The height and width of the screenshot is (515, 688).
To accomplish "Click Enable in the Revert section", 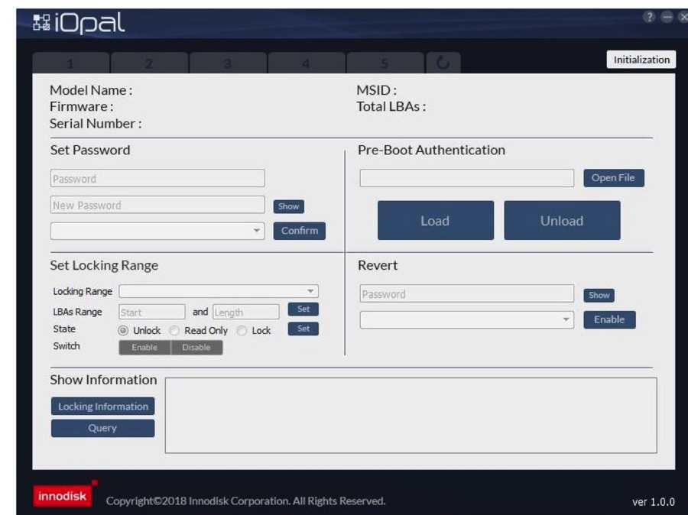I will 609,319.
